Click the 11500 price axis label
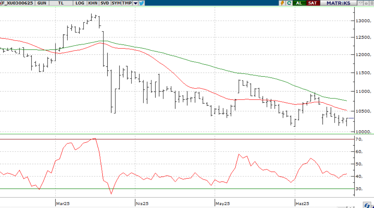 point(363,73)
